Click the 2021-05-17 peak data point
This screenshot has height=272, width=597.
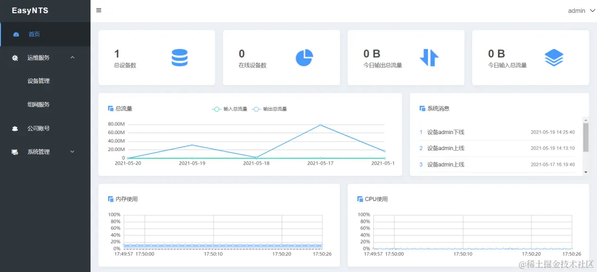[320, 125]
